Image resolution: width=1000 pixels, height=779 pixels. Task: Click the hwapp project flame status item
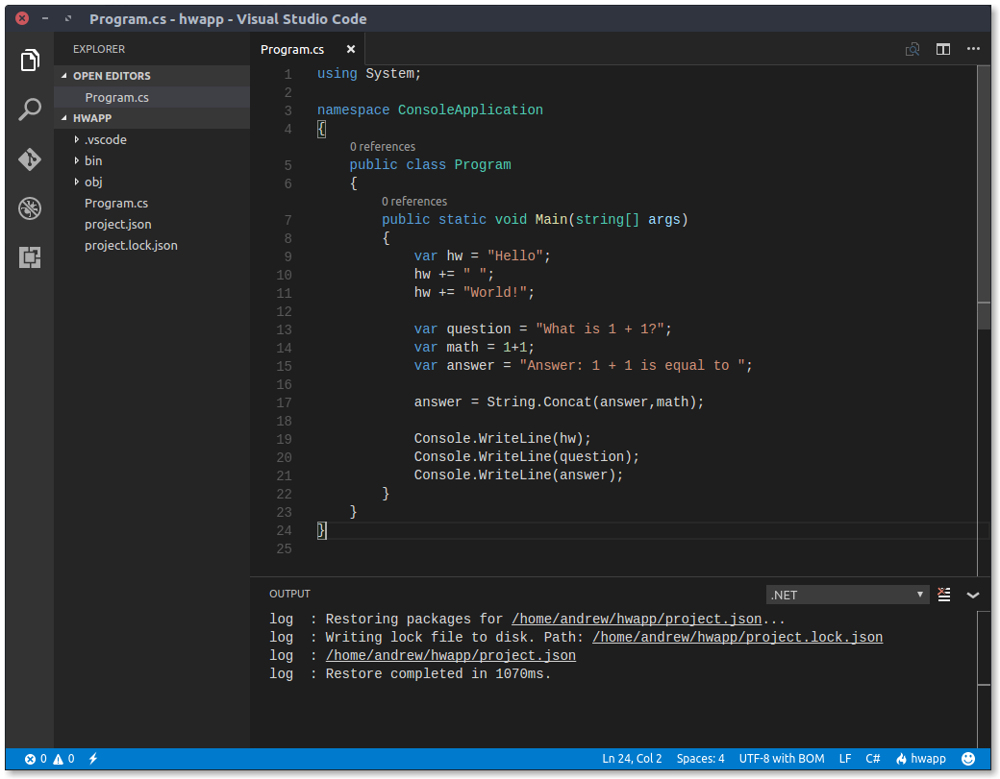point(920,759)
